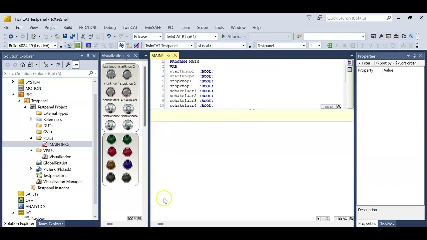
Task: Open the File menu
Action: (6, 27)
